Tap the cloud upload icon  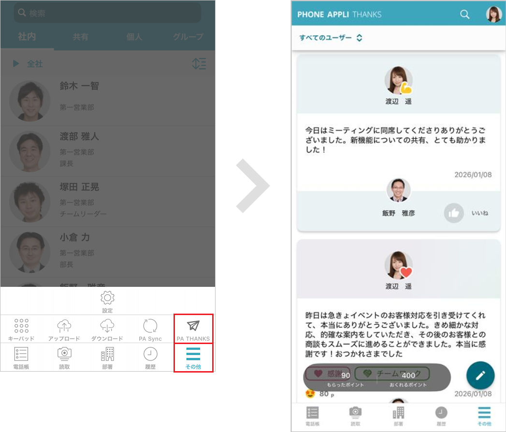[x=64, y=326]
